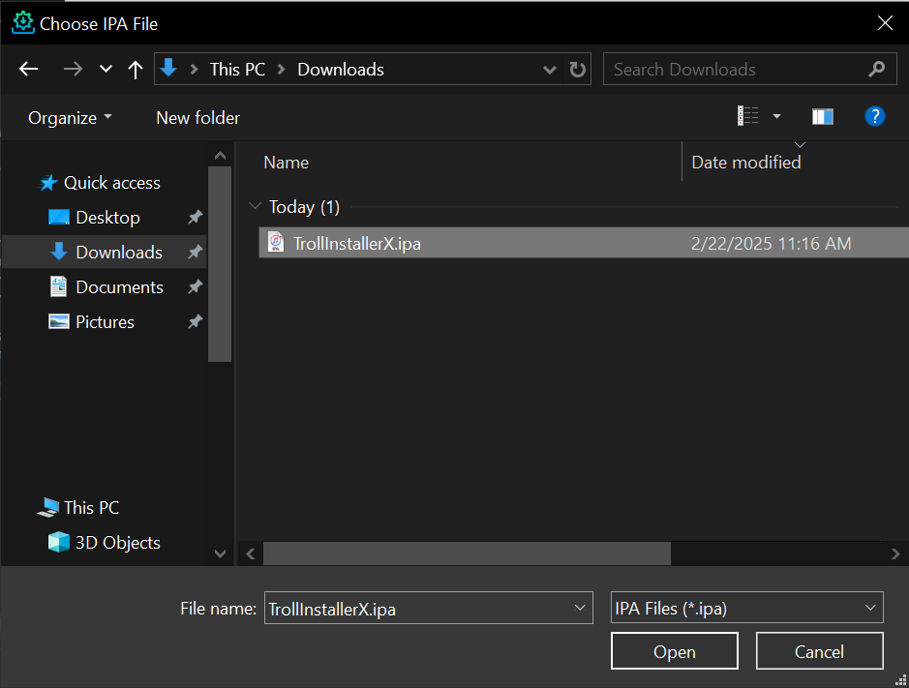Expand the view options dropdown arrow

[x=776, y=117]
